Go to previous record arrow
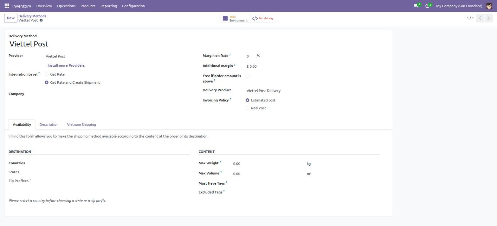The height and width of the screenshot is (226, 497). tap(480, 18)
